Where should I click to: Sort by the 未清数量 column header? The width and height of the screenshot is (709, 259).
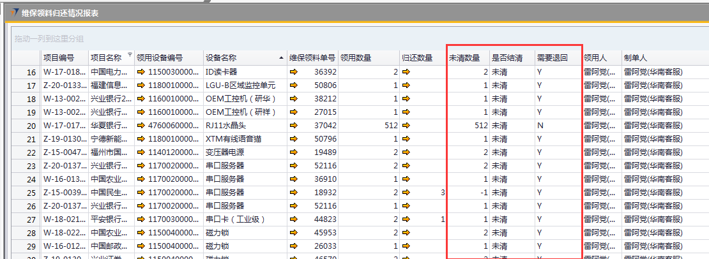click(464, 58)
